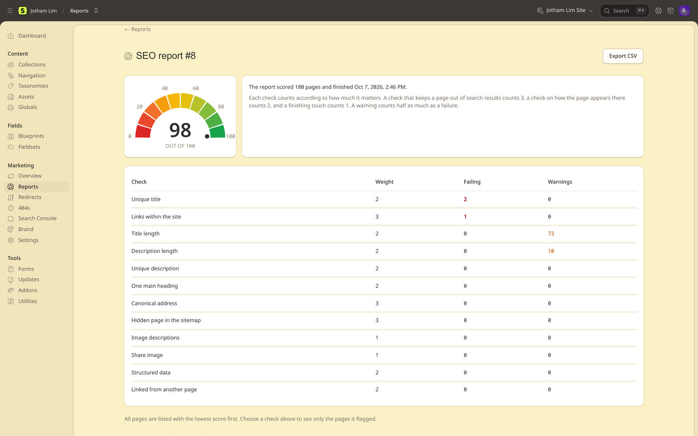
Task: Go back via the Reports link
Action: tap(137, 29)
